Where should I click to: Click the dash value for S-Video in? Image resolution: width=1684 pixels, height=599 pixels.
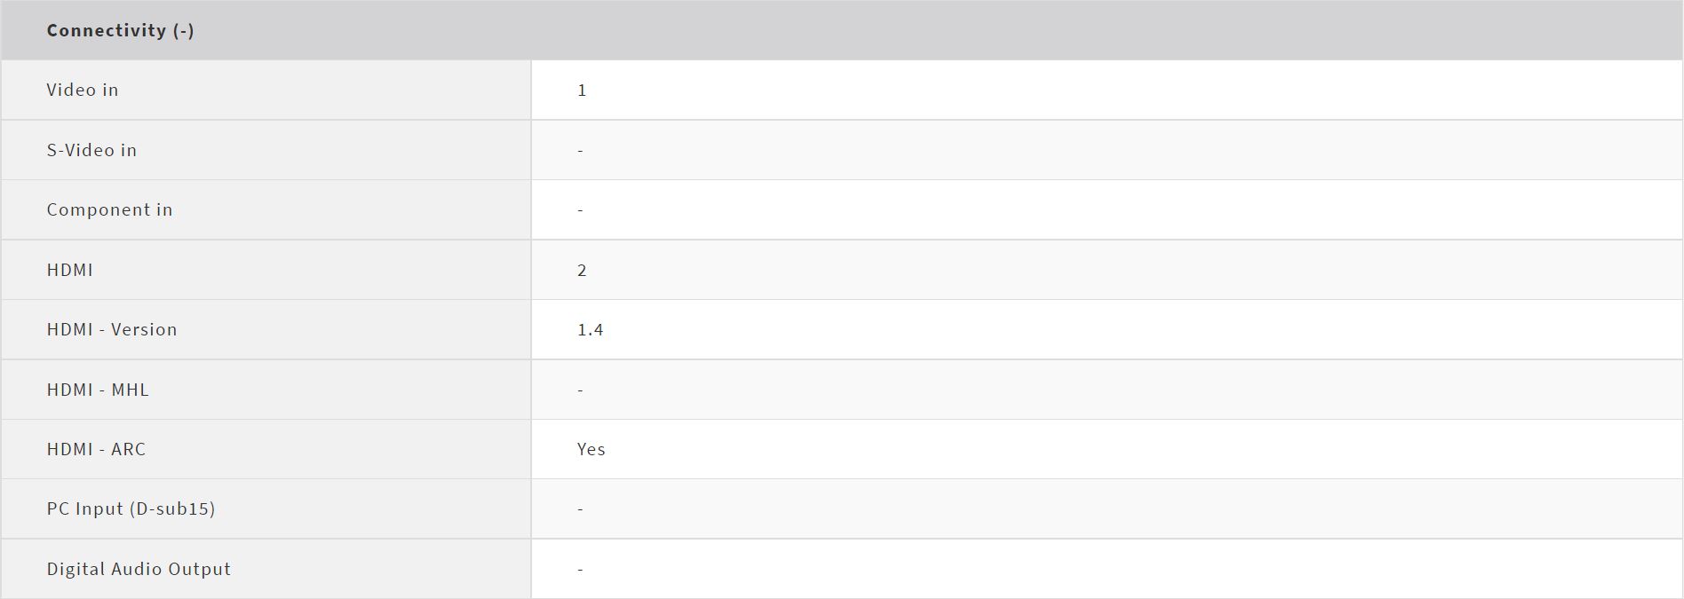tap(580, 151)
